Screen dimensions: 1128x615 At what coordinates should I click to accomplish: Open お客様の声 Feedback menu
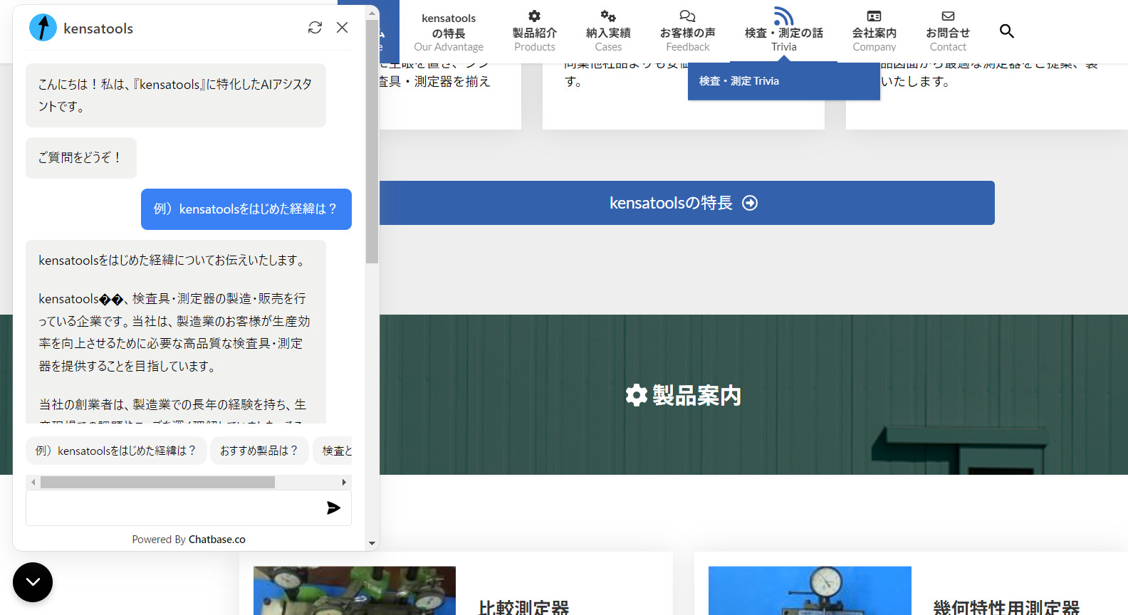click(687, 32)
